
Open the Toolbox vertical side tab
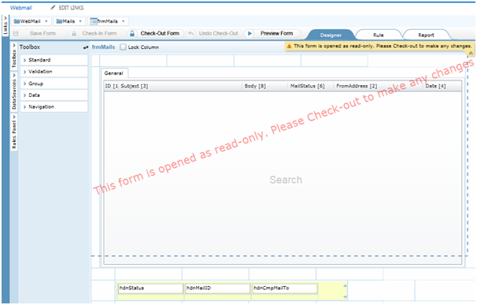click(14, 56)
